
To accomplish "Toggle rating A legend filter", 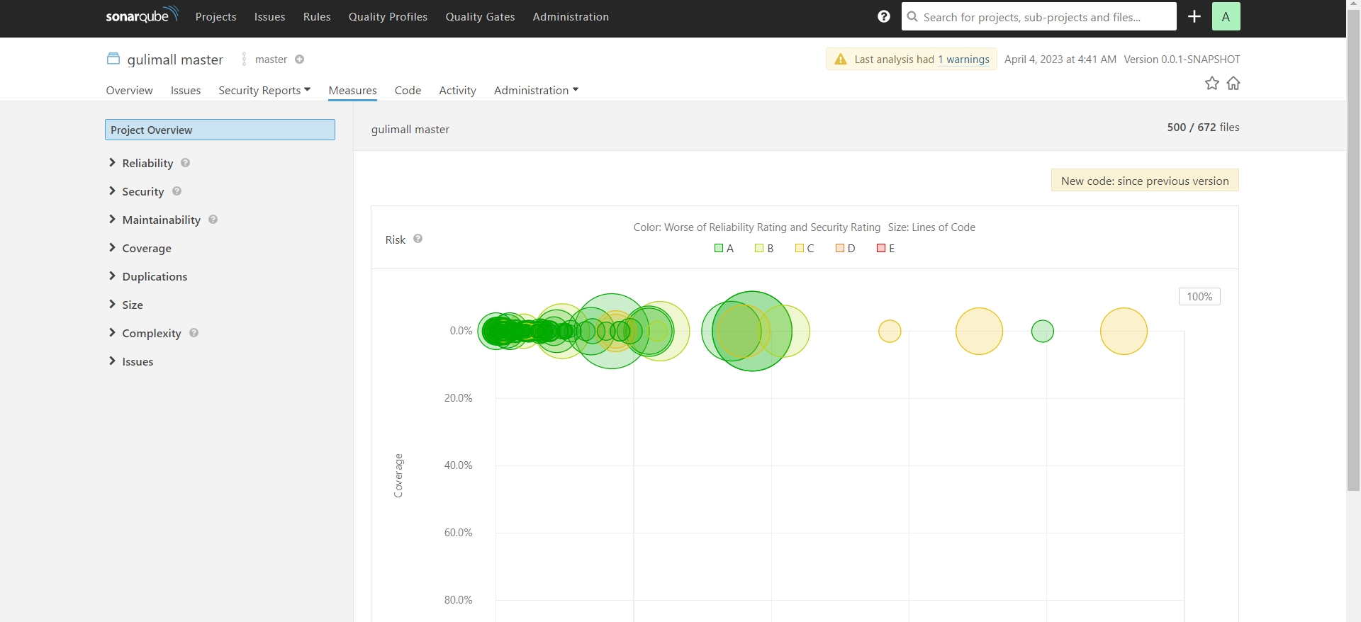I will (724, 248).
